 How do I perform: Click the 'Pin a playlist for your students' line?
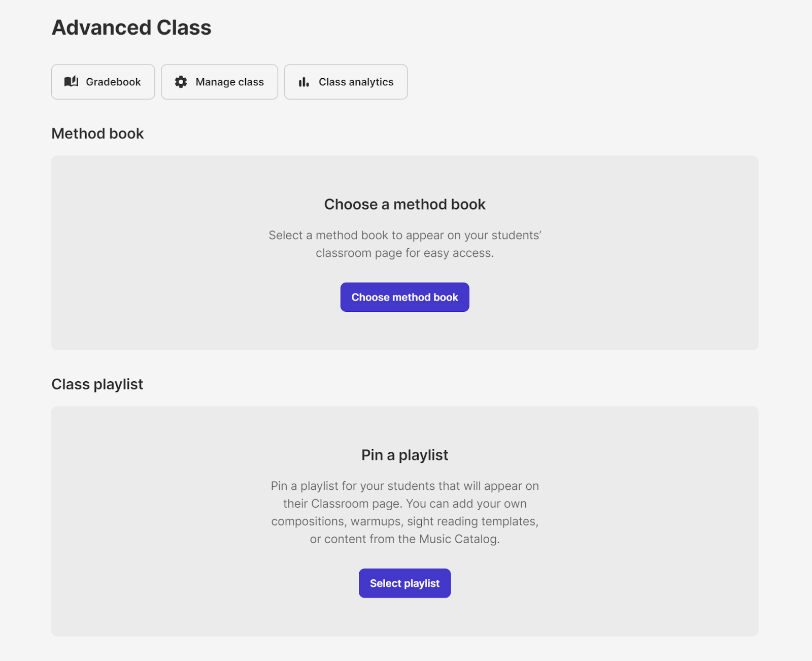[x=404, y=486]
